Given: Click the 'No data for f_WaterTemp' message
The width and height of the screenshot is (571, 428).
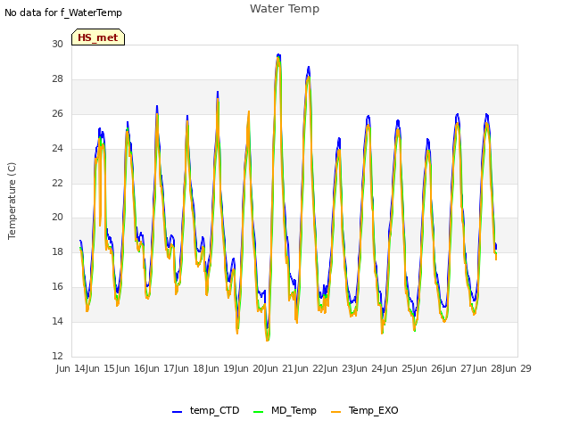Looking at the screenshot, I should [63, 12].
